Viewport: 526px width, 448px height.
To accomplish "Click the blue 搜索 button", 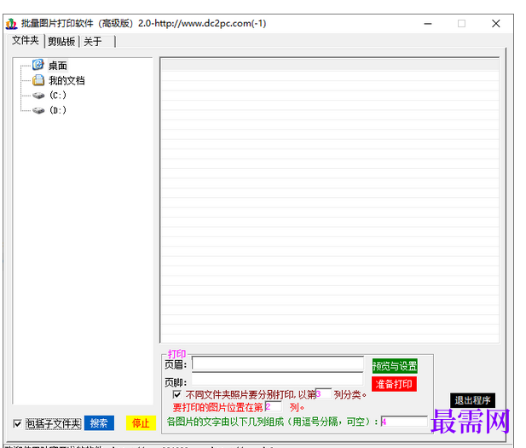I will pos(99,423).
